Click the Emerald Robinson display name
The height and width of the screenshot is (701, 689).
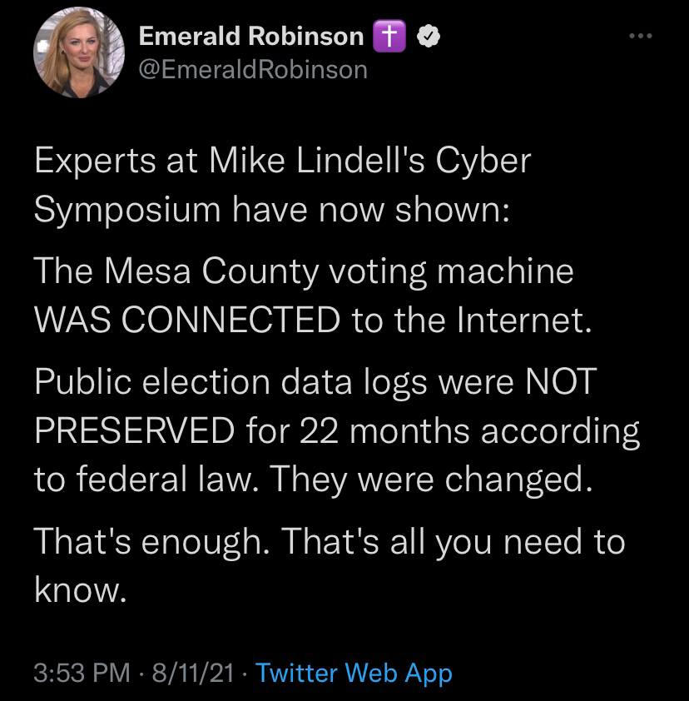click(x=250, y=37)
